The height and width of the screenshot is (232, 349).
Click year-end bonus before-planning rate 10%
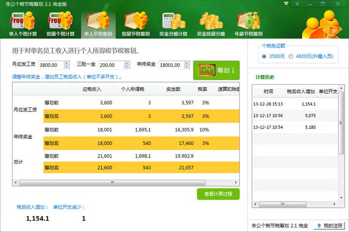coord(204,130)
